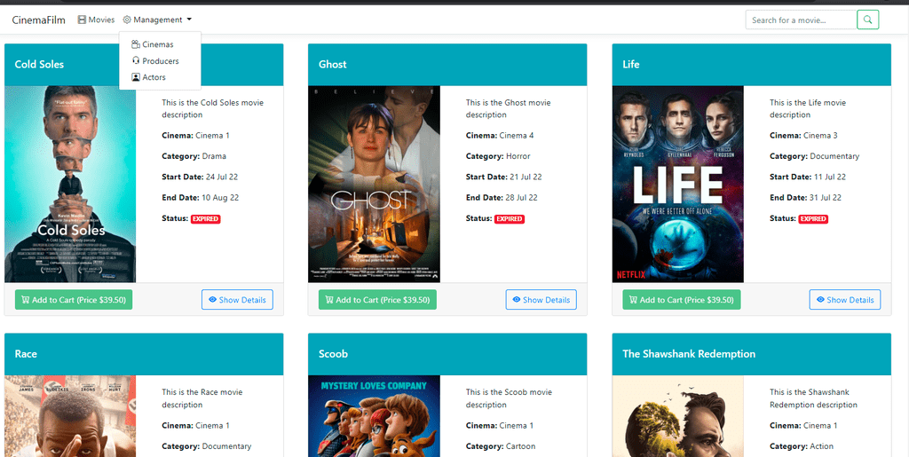The height and width of the screenshot is (457, 909).
Task: Click End Date 10 Aug 22 text
Action: [x=200, y=198]
